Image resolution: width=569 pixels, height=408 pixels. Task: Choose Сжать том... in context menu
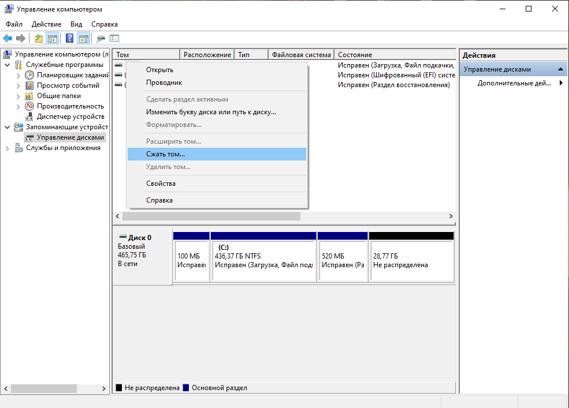click(x=217, y=154)
